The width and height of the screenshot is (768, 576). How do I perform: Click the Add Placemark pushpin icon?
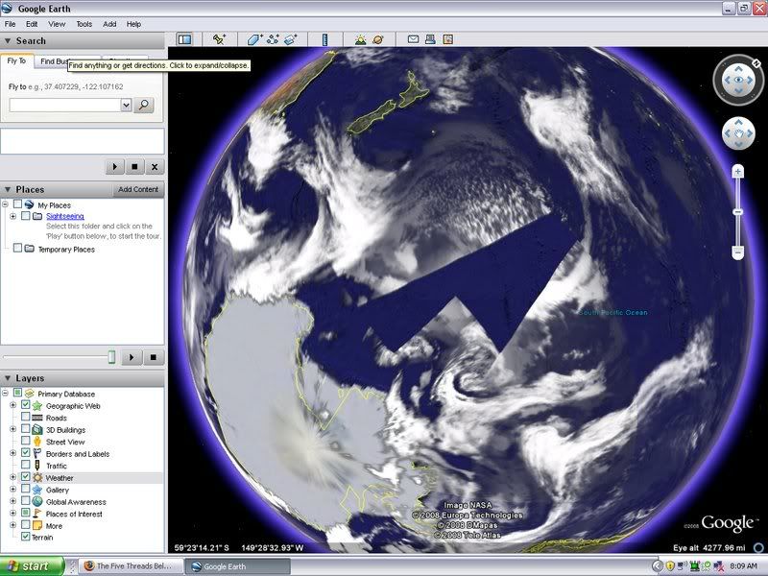click(x=219, y=39)
